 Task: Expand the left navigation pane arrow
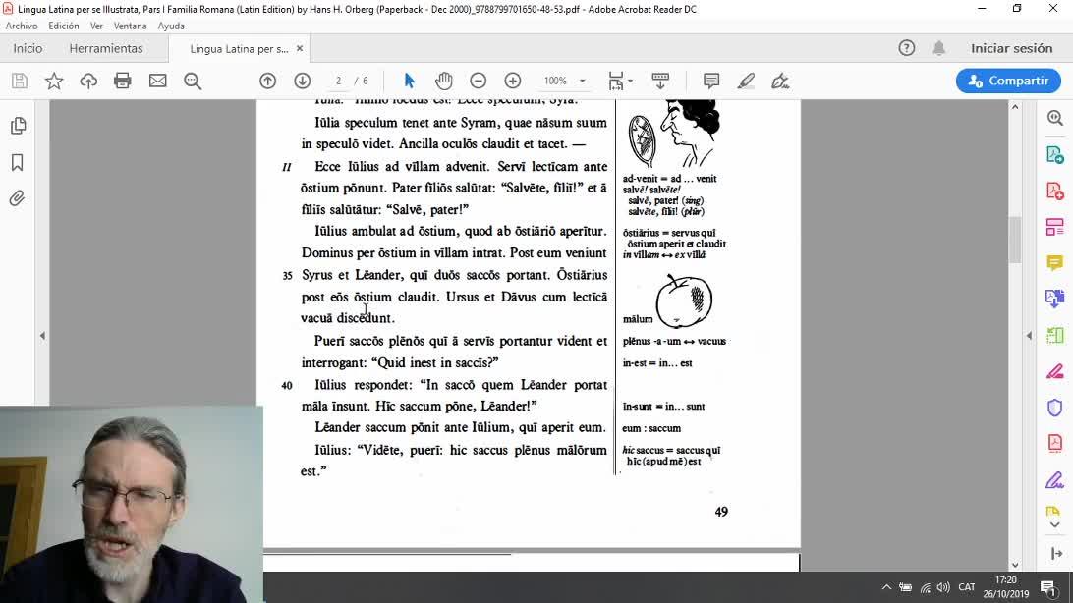[x=42, y=336]
